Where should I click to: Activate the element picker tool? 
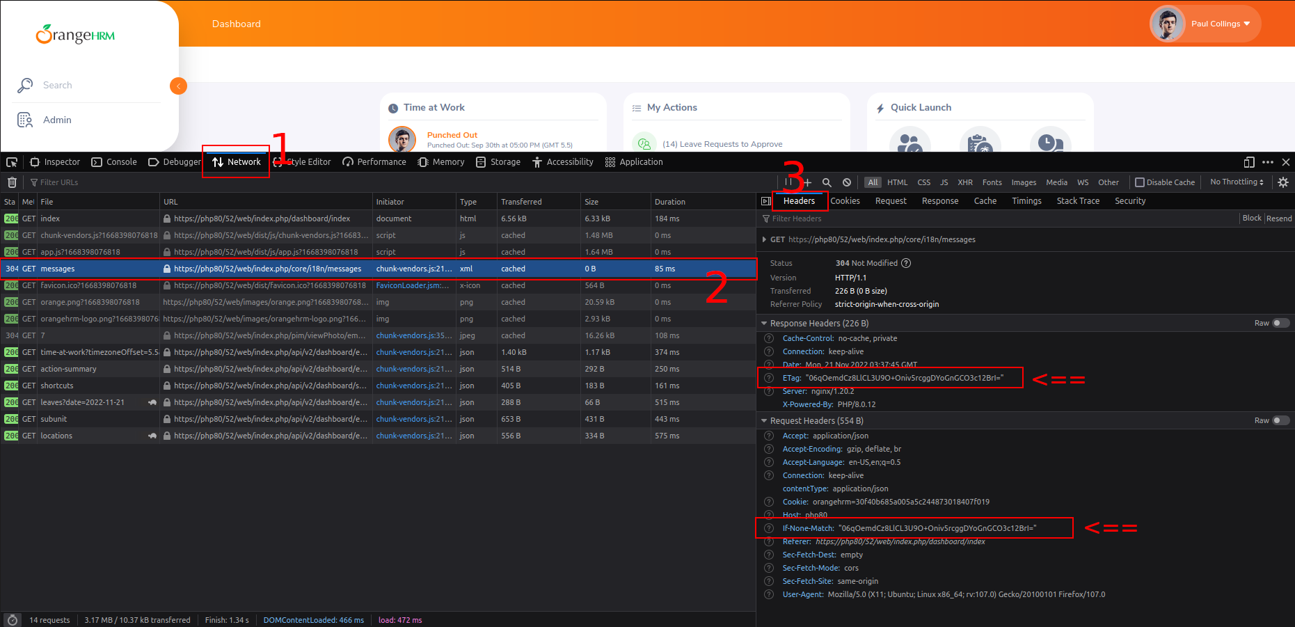[11, 161]
